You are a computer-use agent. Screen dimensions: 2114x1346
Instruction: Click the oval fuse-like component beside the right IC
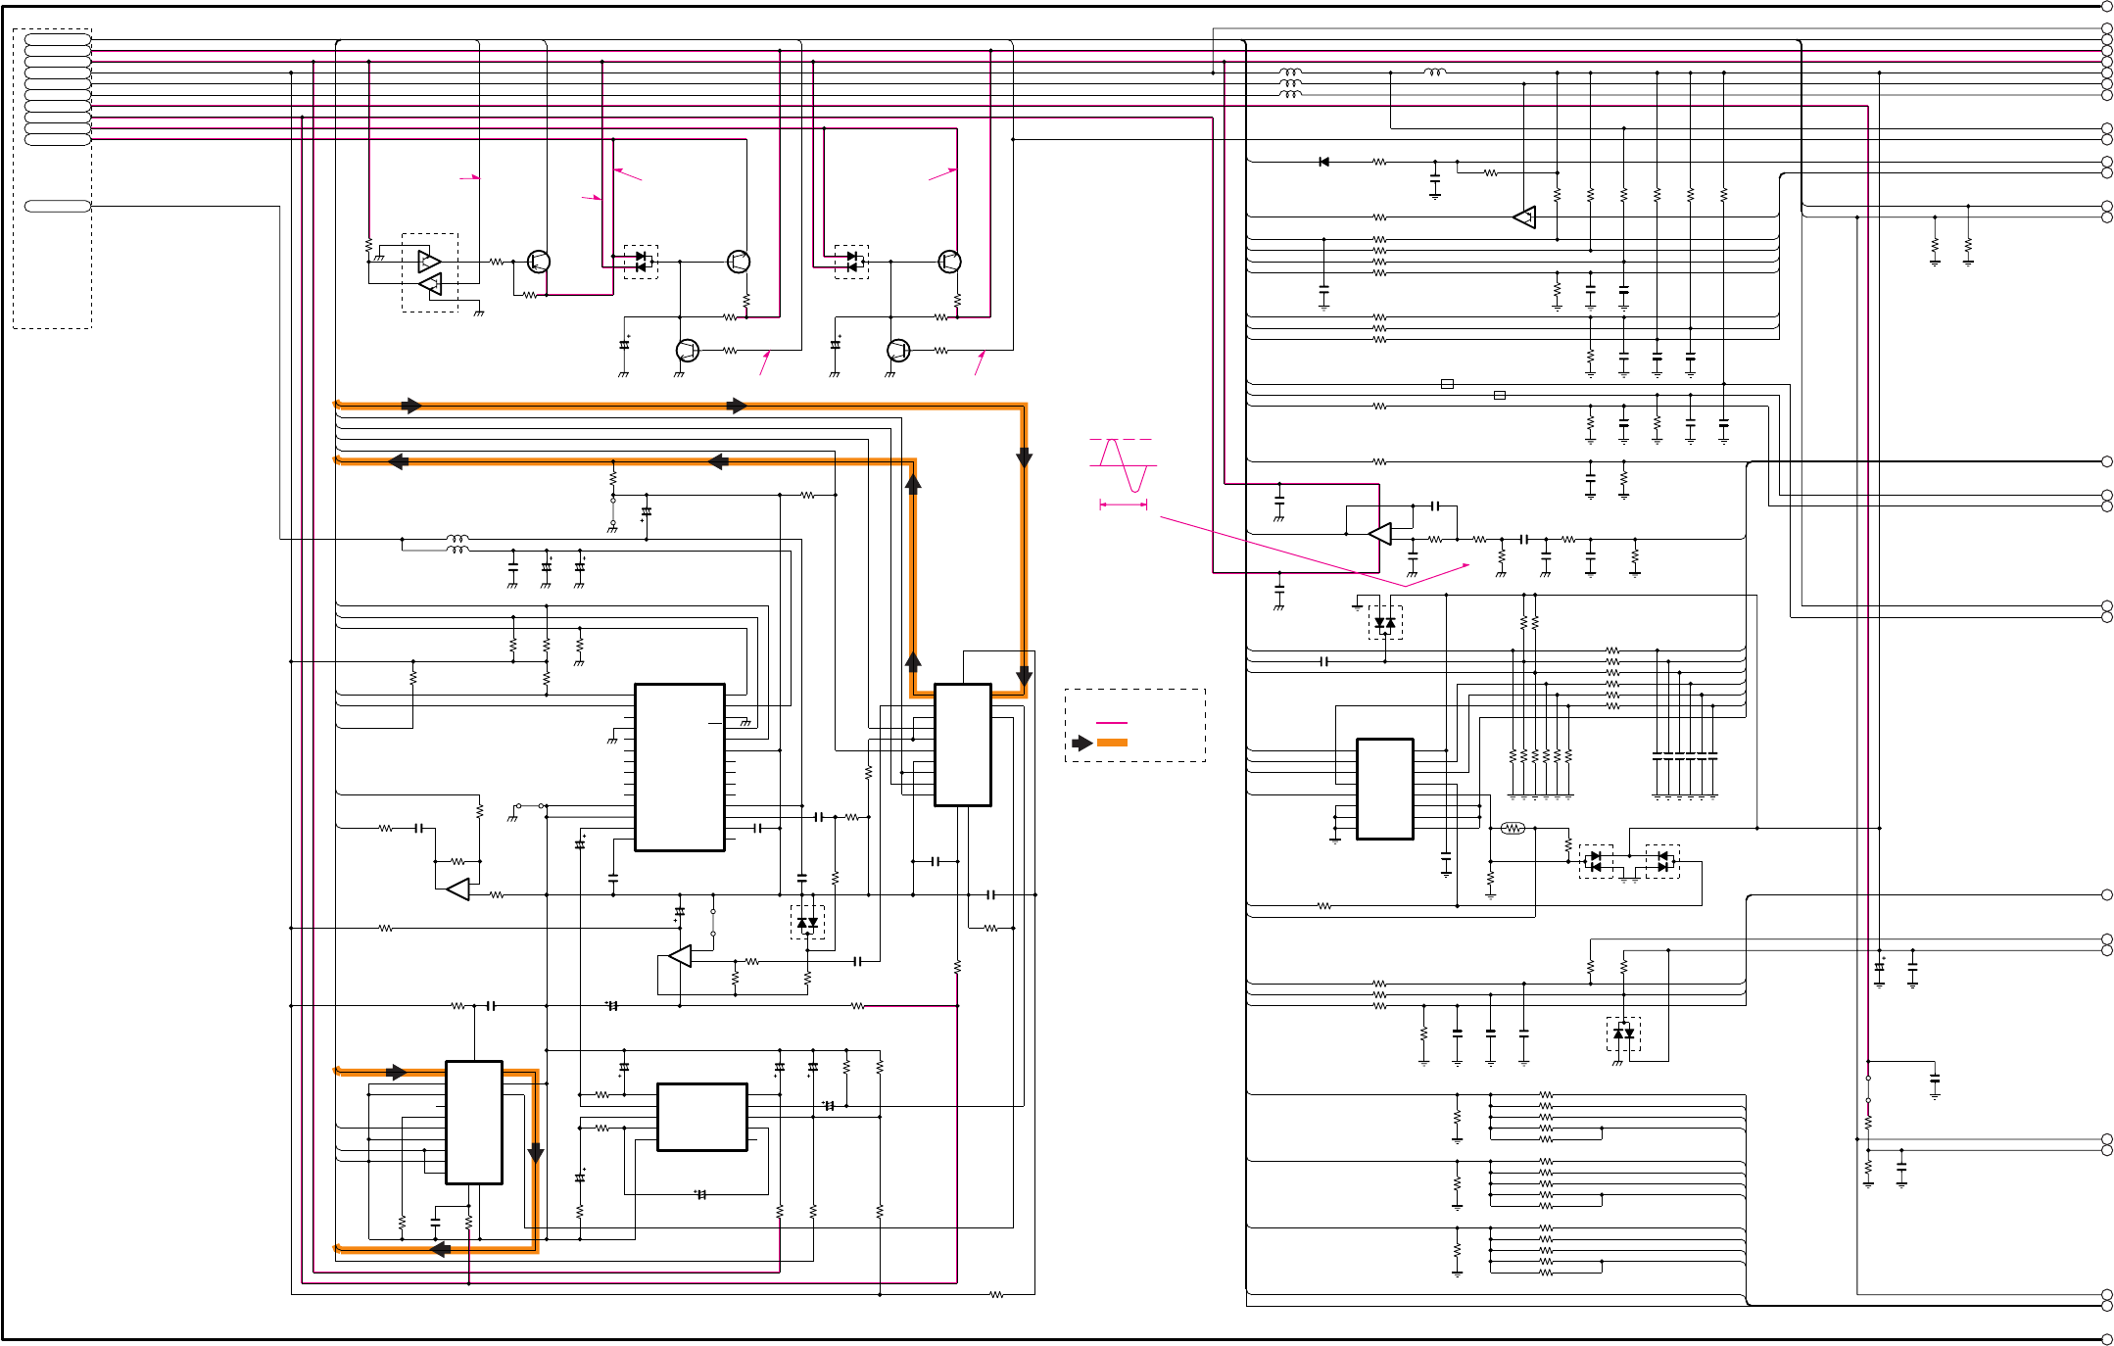pos(1513,829)
